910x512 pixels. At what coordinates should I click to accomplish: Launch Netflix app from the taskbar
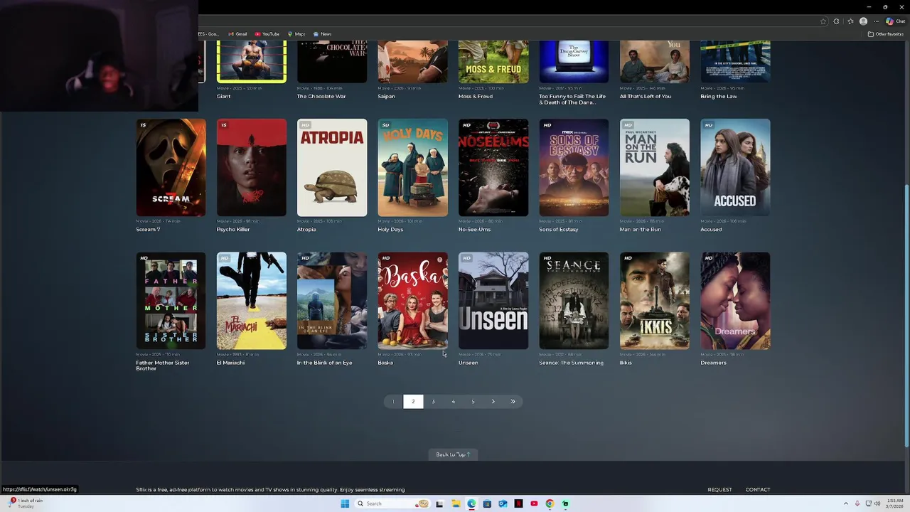pyautogui.click(x=518, y=503)
